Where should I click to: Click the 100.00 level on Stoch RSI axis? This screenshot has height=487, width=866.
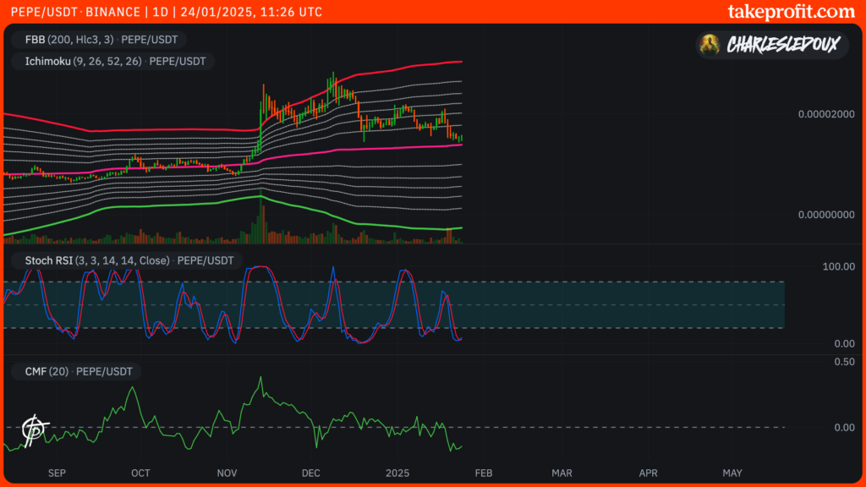click(x=837, y=266)
